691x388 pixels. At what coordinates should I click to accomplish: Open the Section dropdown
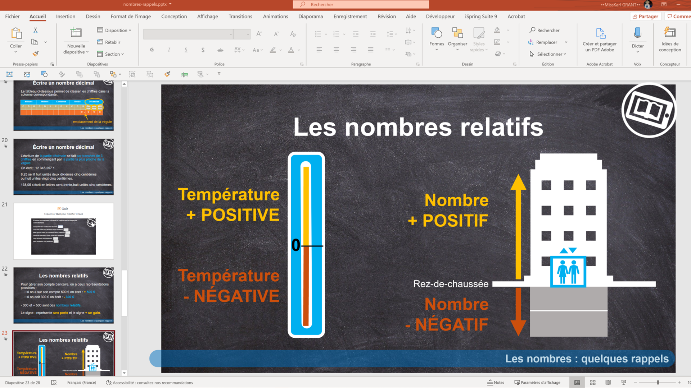(110, 54)
